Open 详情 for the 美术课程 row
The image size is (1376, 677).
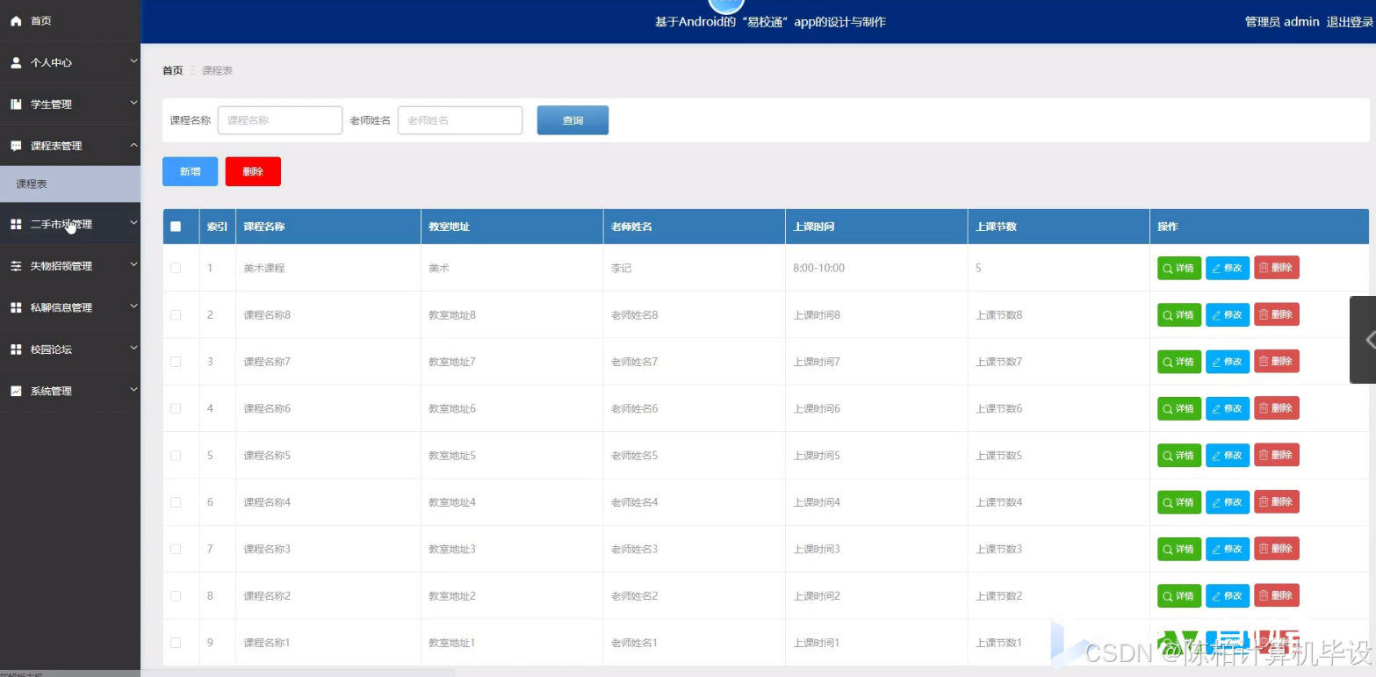click(1179, 268)
